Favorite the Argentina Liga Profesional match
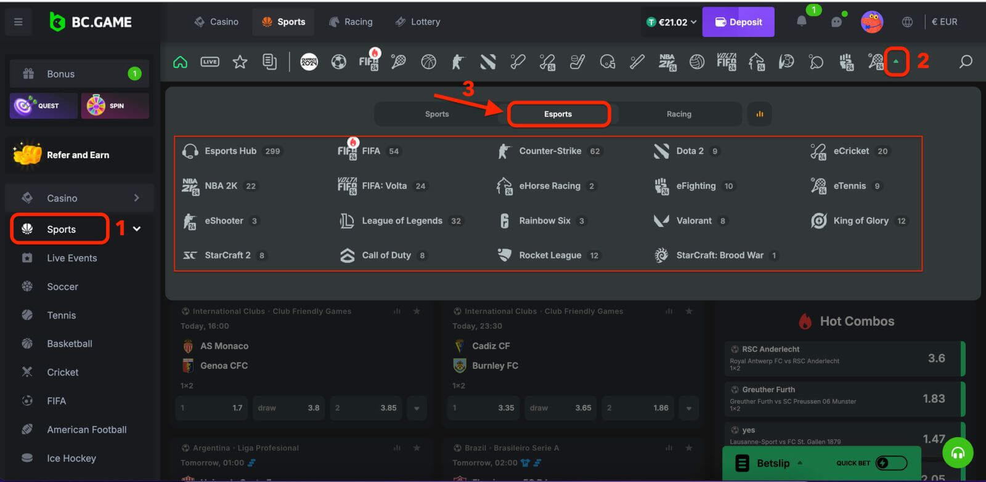Viewport: 986px width, 482px height. (417, 448)
